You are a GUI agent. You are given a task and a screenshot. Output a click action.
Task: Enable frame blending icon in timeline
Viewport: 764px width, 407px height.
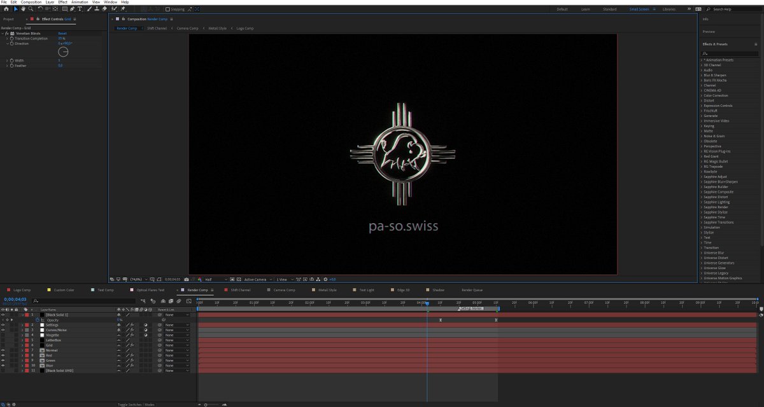click(171, 301)
